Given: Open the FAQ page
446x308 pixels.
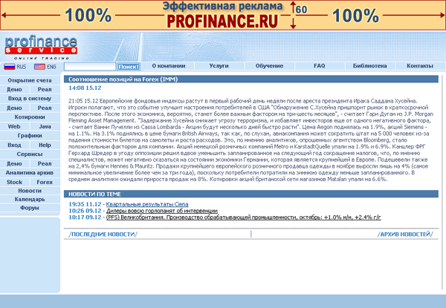Looking at the screenshot, I should (319, 66).
